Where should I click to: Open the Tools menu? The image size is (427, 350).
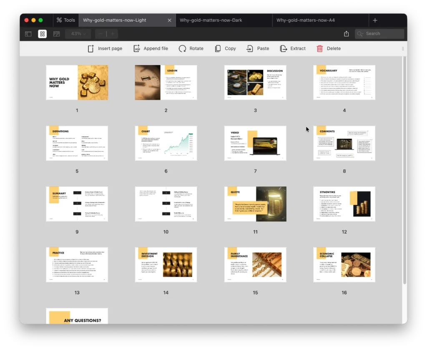coord(65,20)
